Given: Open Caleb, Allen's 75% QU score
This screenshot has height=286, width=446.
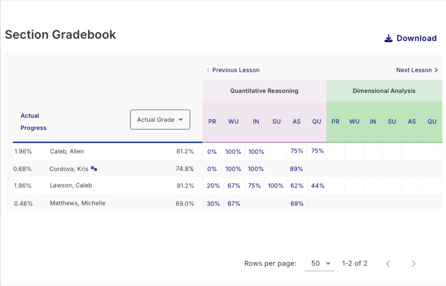Looking at the screenshot, I should pyautogui.click(x=317, y=151).
